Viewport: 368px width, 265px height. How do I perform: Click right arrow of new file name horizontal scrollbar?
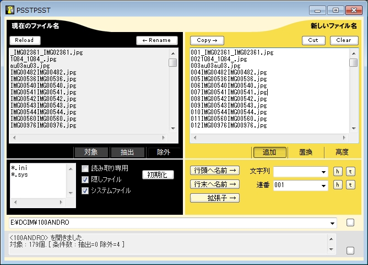point(344,137)
